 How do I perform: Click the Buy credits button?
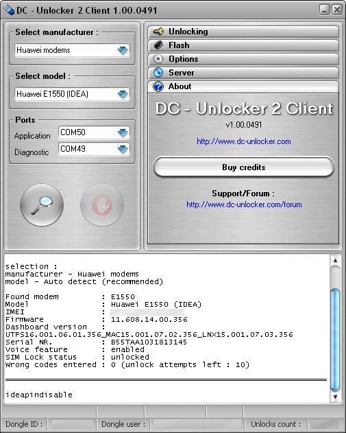[244, 167]
